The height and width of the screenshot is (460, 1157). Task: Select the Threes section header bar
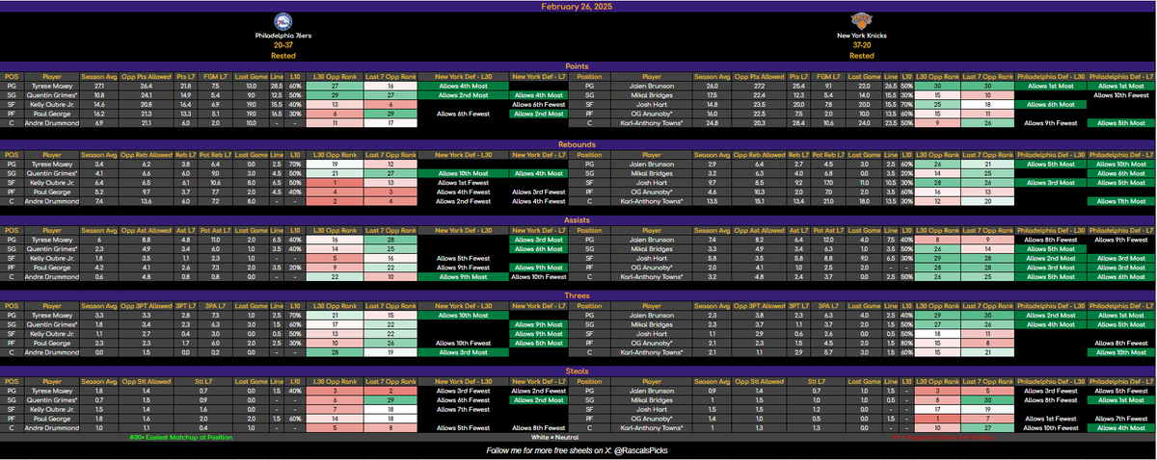(x=578, y=297)
